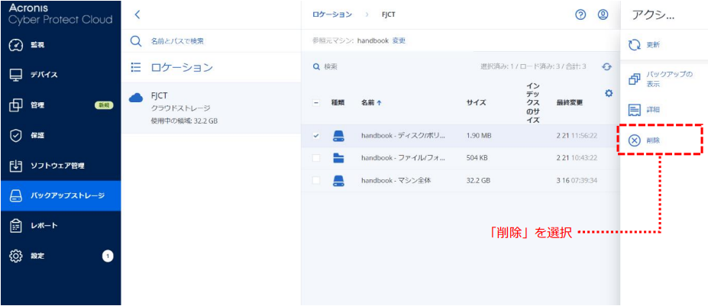The height and width of the screenshot is (306, 708).
Task: Open デバイス in the sidebar
Action: click(44, 75)
